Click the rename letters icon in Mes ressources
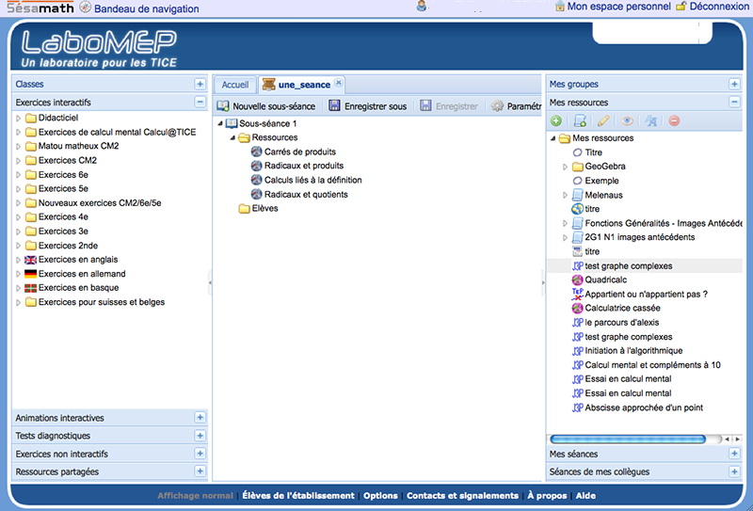 [x=650, y=121]
